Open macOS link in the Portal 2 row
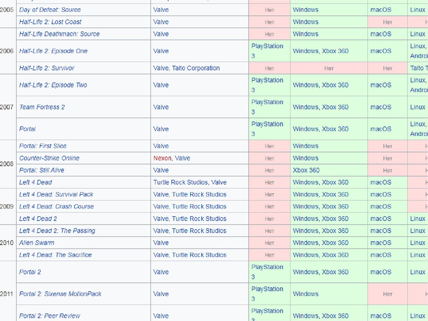Viewport: 428px width, 321px height. click(x=381, y=272)
